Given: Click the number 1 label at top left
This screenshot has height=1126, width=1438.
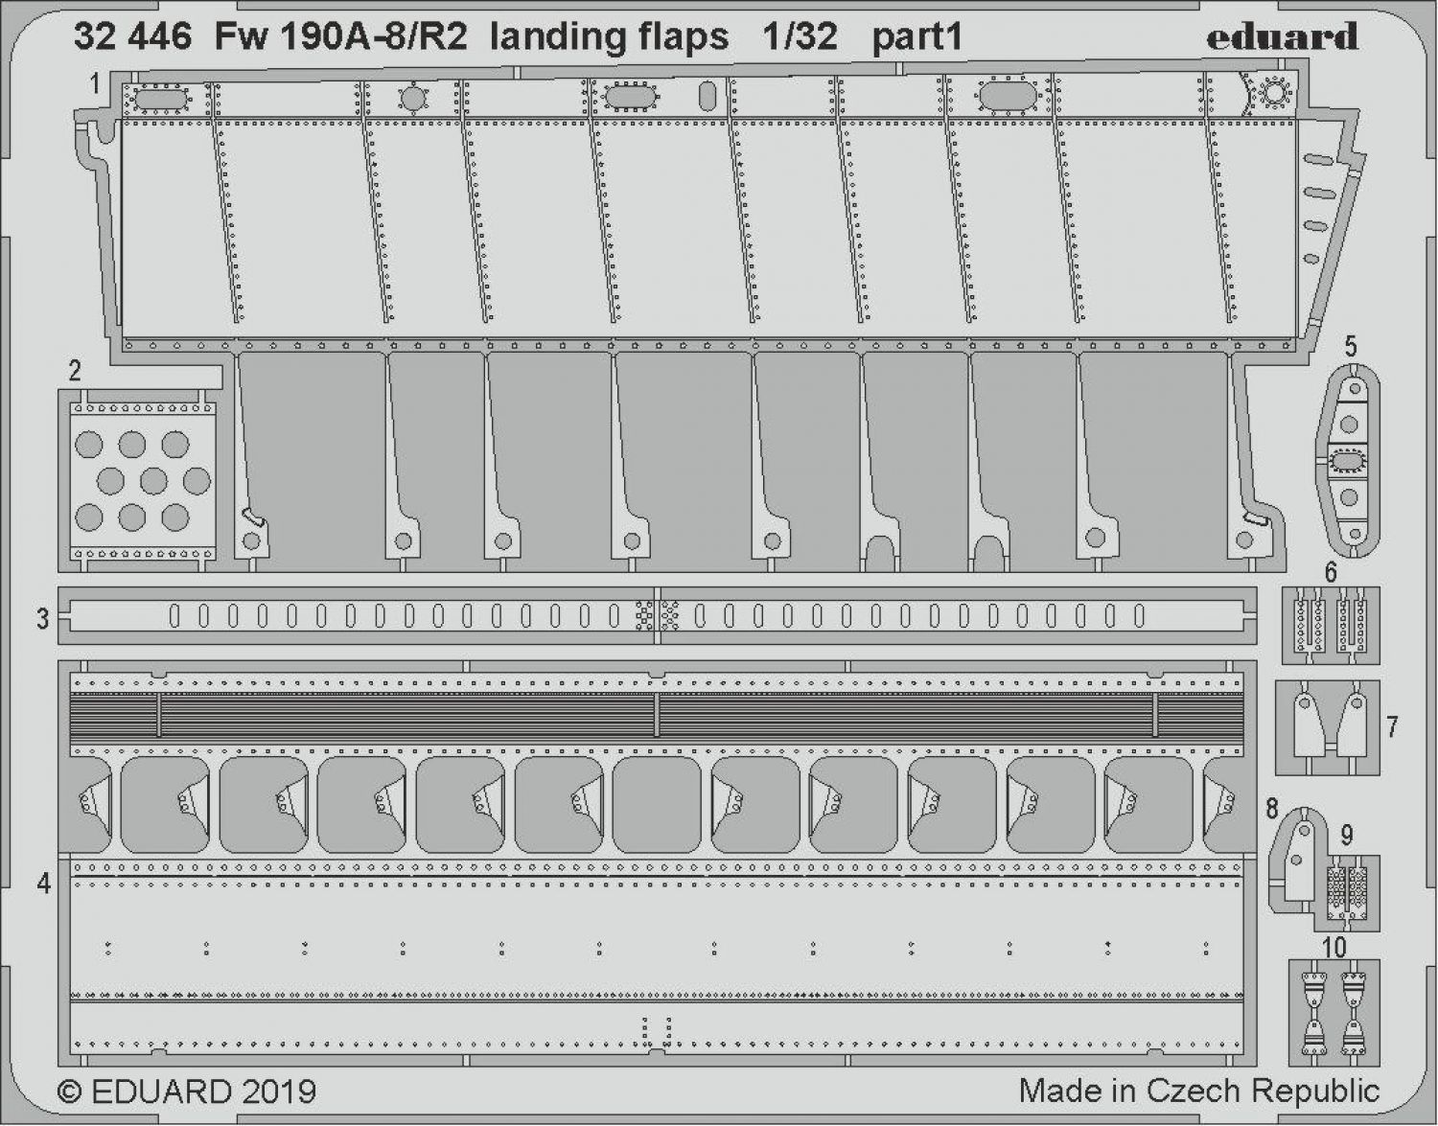Looking at the screenshot, I should point(95,84).
